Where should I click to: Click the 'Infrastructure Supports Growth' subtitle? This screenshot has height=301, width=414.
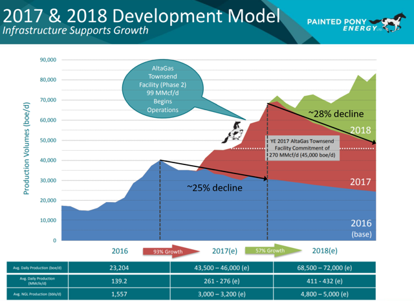pos(76,30)
